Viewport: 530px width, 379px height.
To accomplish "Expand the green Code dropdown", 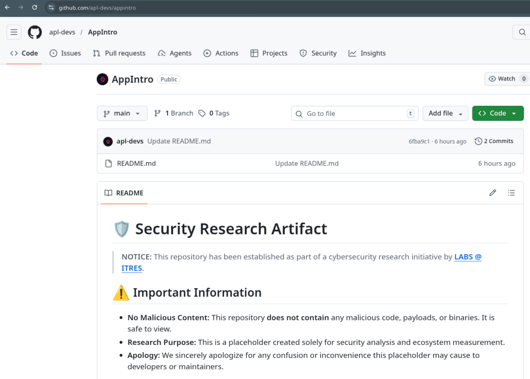I will coord(497,114).
